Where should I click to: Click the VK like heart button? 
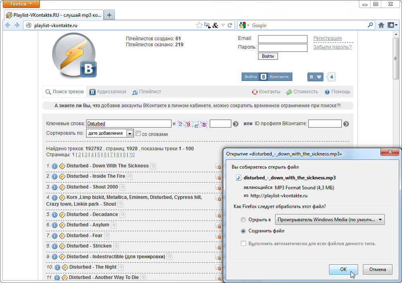[x=315, y=77]
